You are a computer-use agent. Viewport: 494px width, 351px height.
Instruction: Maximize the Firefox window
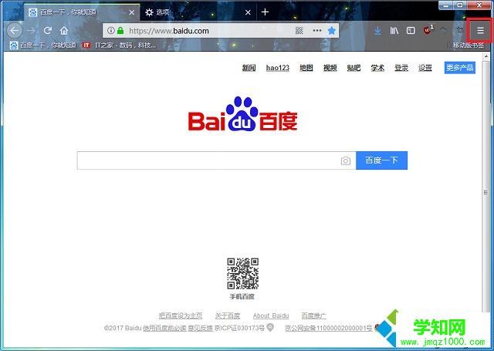(x=460, y=5)
